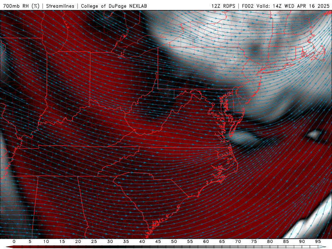Screen dimensions: 332x249
Task: Click the 5 label on the colorbar
Action: tap(30, 242)
